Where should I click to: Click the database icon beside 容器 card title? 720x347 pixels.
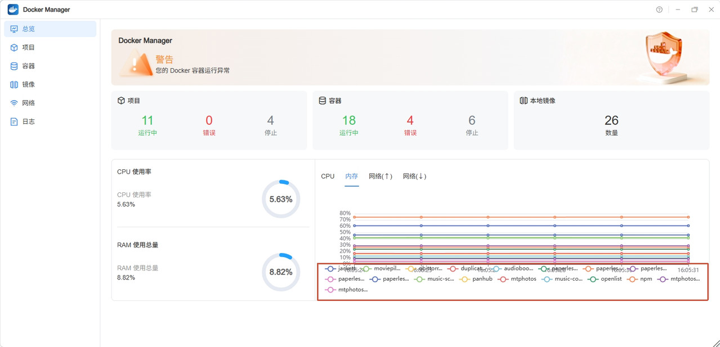323,101
